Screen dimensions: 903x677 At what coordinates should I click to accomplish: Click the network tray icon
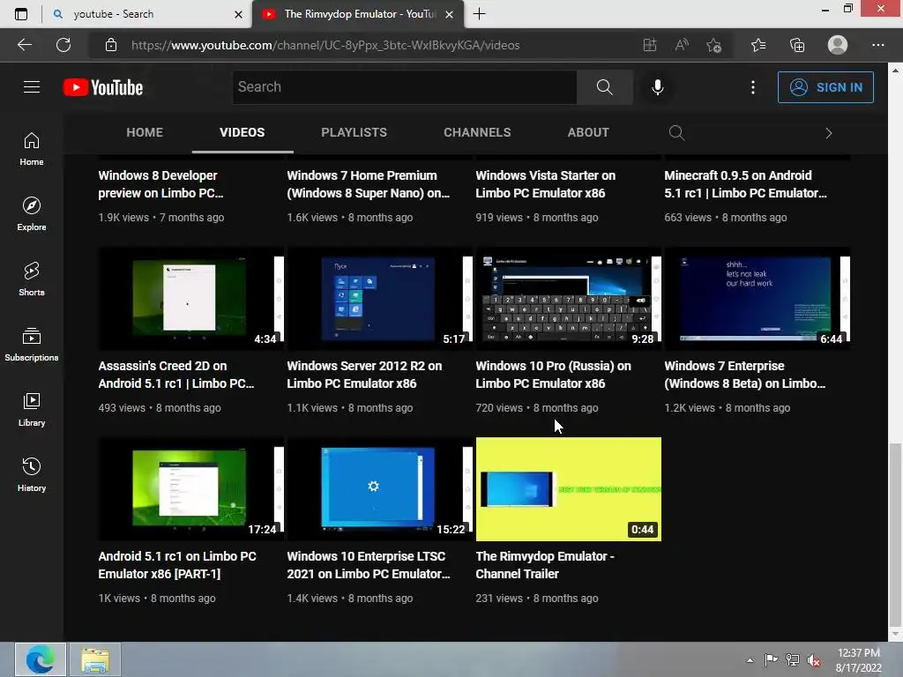(x=793, y=659)
